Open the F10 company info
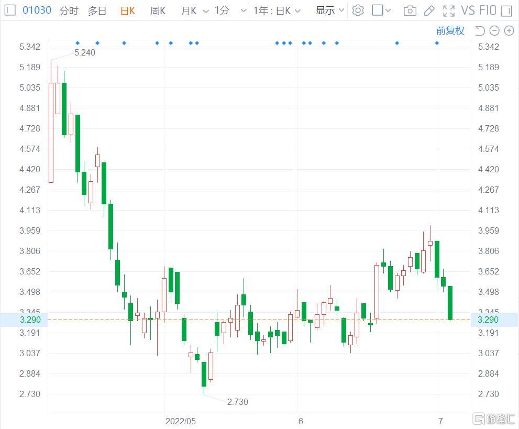 (487, 10)
